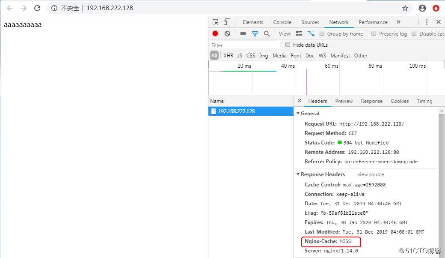Filter requests by XHR

(x=228, y=55)
